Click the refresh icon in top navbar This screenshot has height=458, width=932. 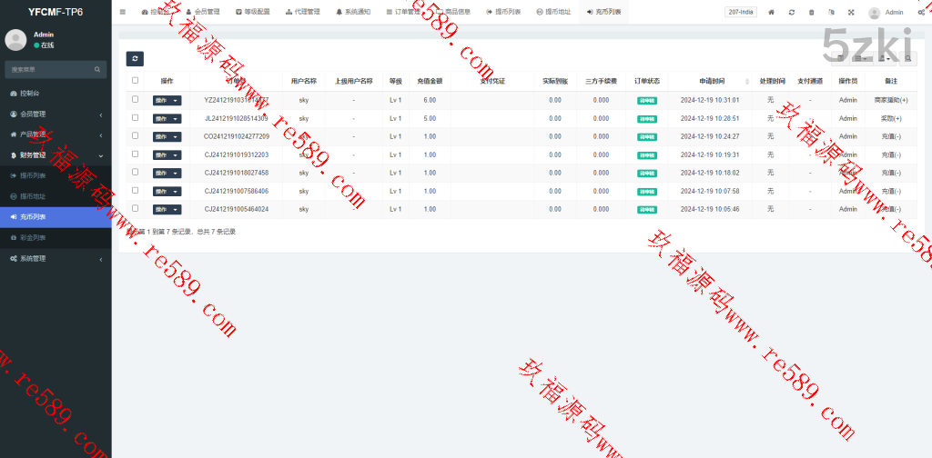(792, 13)
